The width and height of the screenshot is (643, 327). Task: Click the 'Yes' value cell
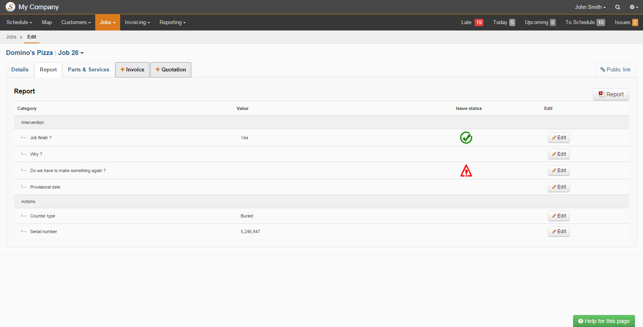pos(244,138)
